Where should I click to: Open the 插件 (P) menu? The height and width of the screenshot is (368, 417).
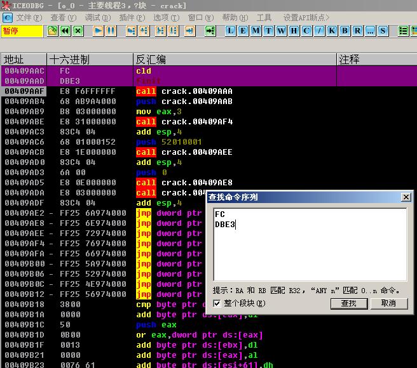click(x=132, y=18)
